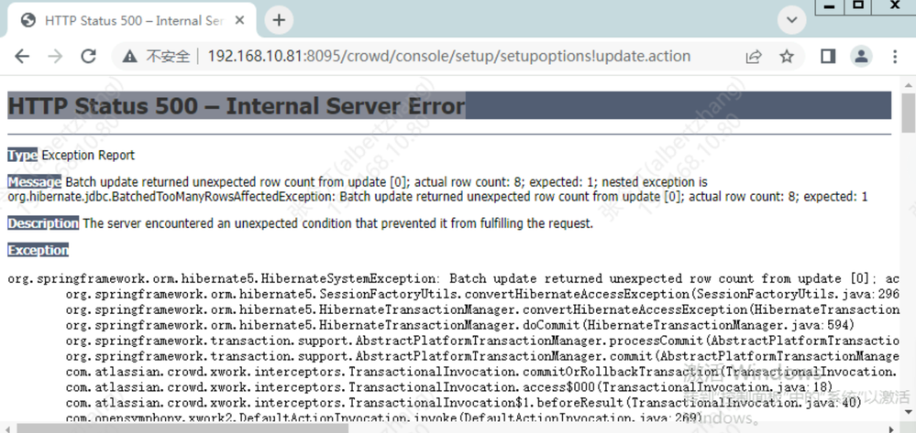This screenshot has height=433, width=916.
Task: Bookmark this page with the star icon
Action: point(787,56)
